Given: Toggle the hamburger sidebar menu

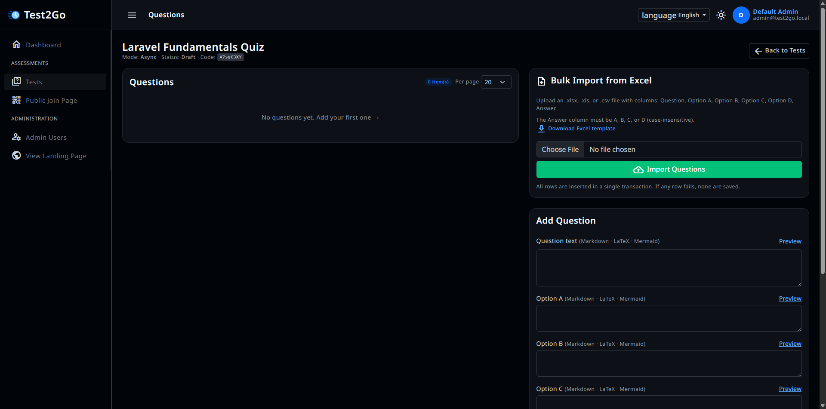Looking at the screenshot, I should 132,15.
